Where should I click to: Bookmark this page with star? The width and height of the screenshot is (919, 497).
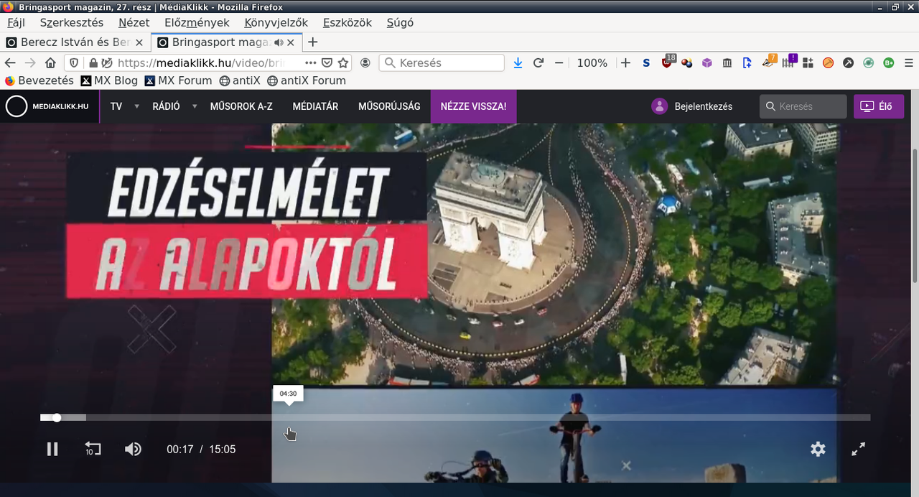point(343,62)
